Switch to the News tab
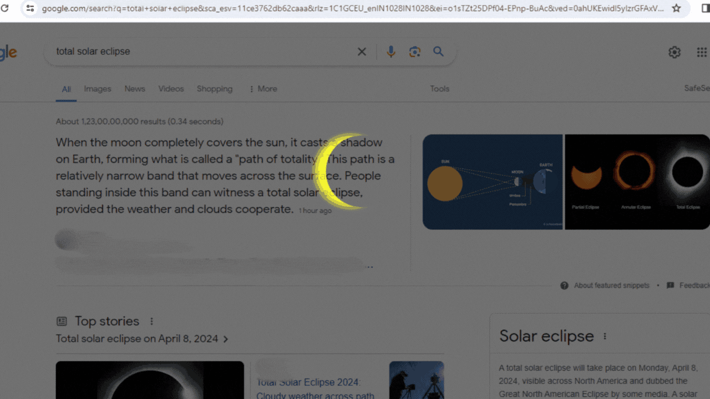 (x=135, y=89)
